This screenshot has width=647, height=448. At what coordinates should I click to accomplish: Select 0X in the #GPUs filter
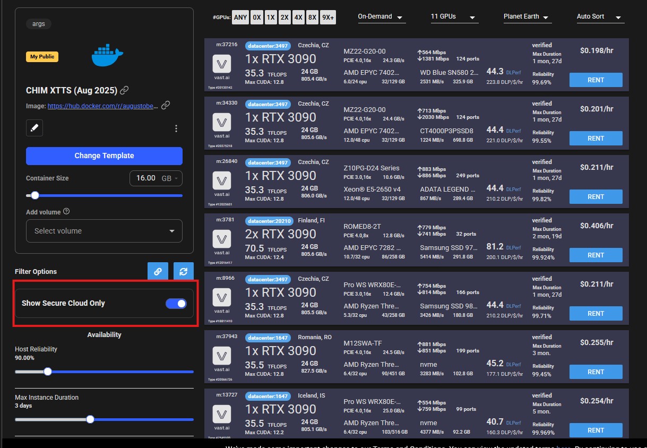coord(257,17)
